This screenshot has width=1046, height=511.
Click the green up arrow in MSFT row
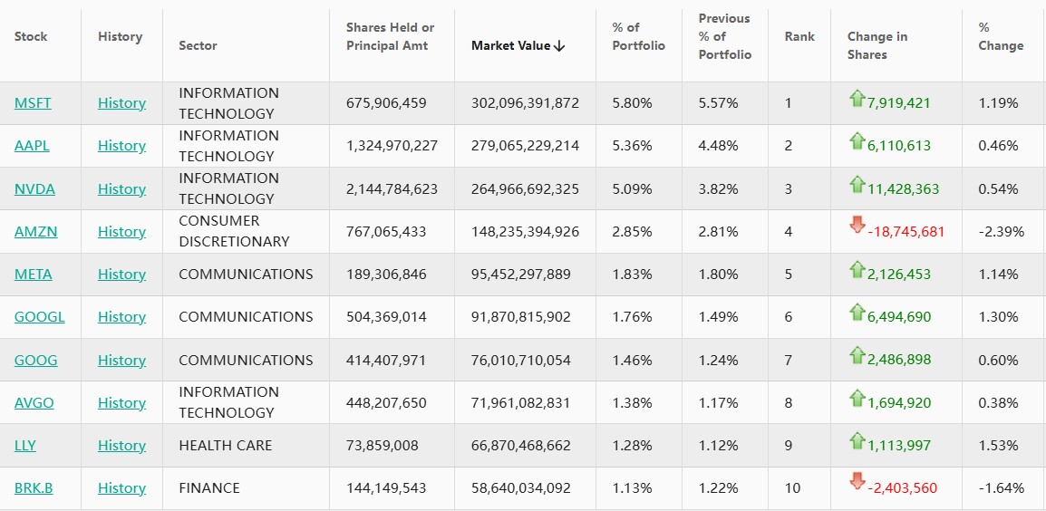pos(857,99)
